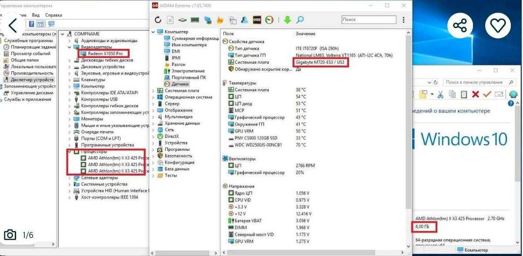The height and width of the screenshot is (256, 523).
Task: Click the scissors cut icon in Control Panel window
Action: click(440, 94)
